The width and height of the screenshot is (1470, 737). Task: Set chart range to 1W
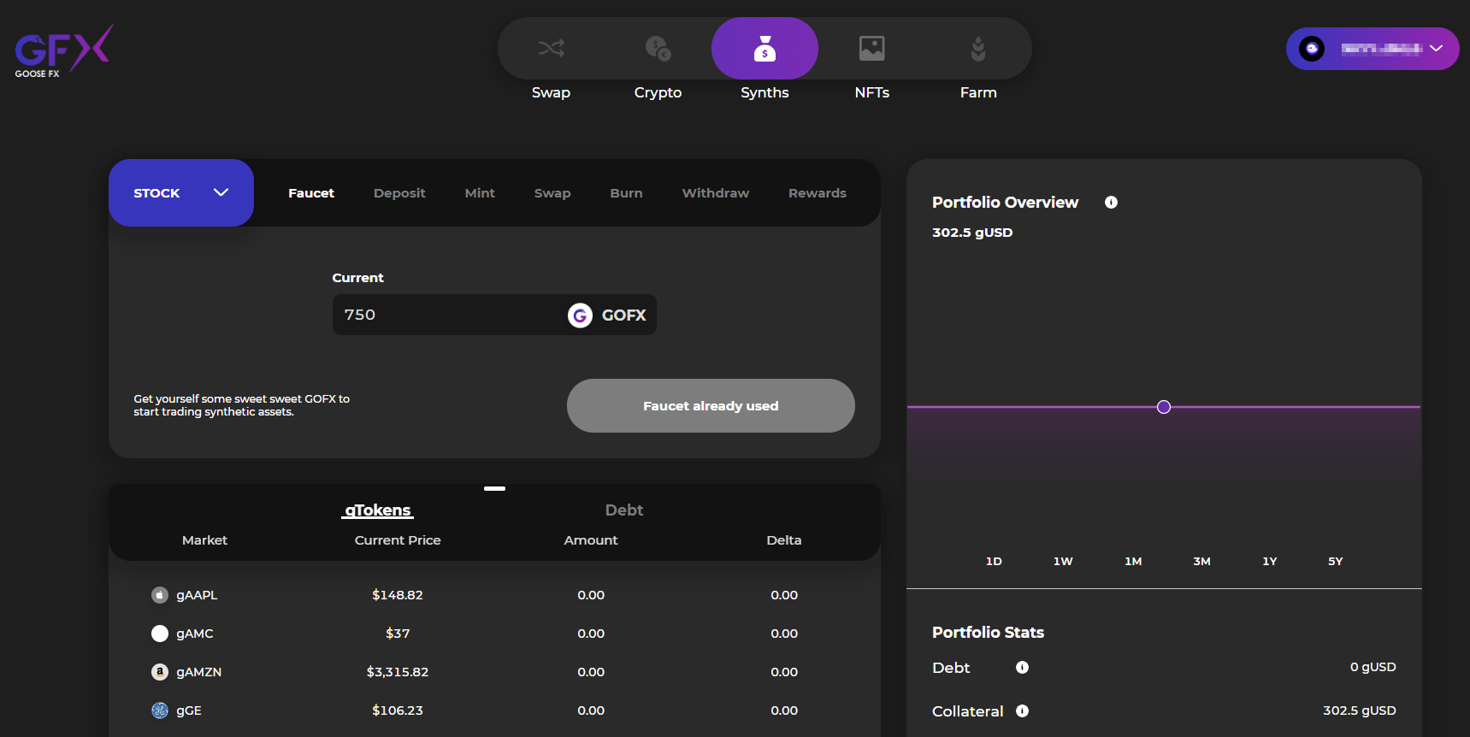(x=1063, y=562)
